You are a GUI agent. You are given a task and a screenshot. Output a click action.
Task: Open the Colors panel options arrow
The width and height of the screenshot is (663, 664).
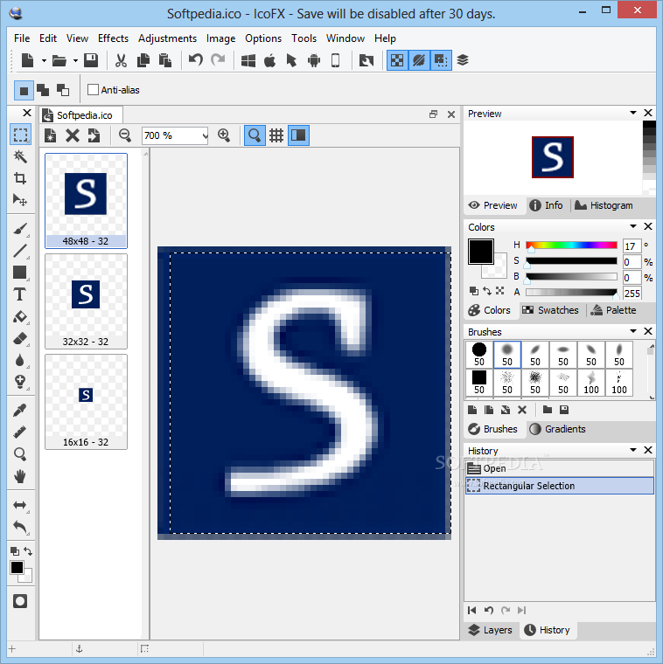(633, 226)
